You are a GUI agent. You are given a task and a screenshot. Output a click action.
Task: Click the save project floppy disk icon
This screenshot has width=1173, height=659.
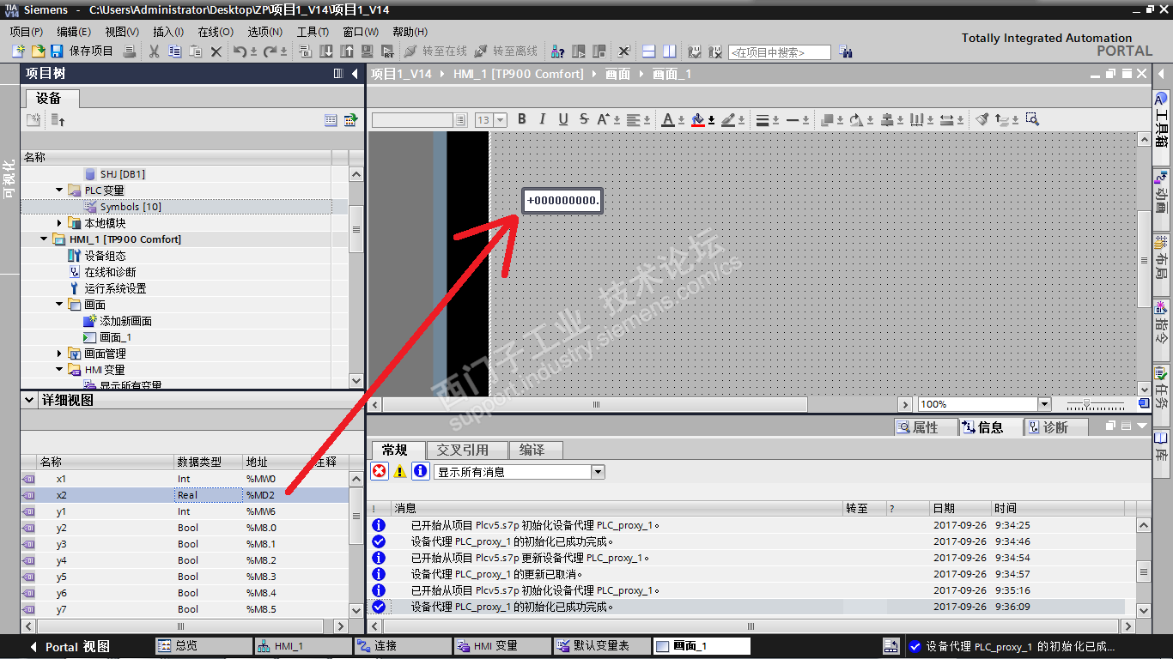click(56, 51)
